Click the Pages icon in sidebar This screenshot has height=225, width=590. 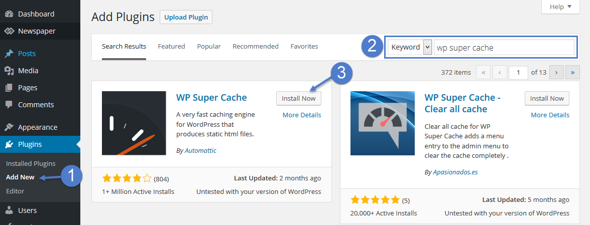pyautogui.click(x=9, y=88)
